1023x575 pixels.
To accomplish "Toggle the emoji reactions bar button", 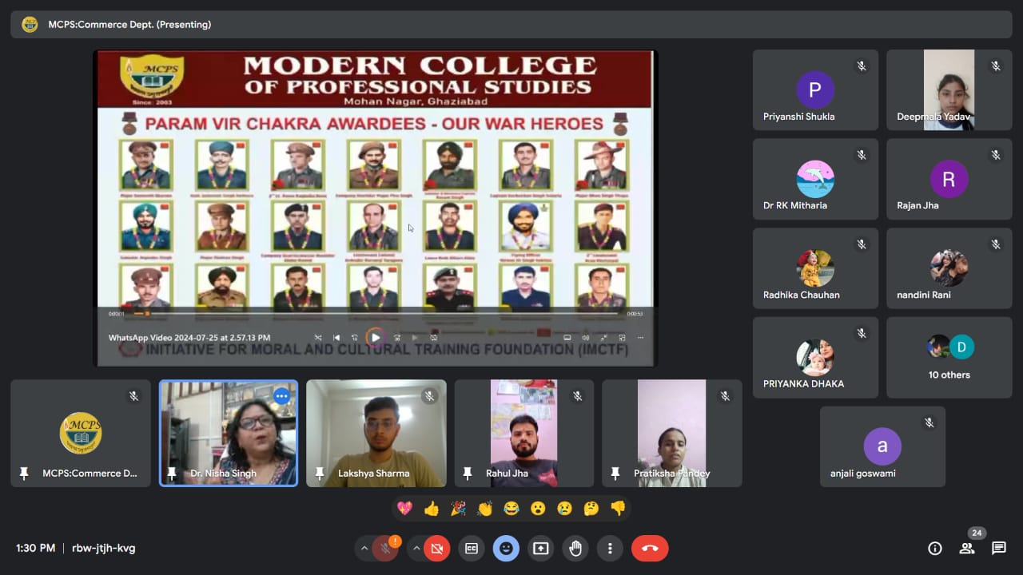I will pos(506,549).
